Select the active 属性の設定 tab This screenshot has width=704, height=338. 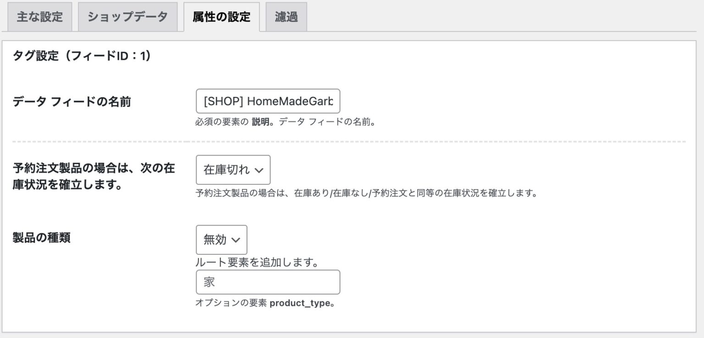(221, 16)
